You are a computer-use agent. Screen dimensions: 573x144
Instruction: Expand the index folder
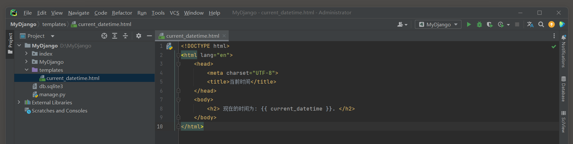click(26, 54)
